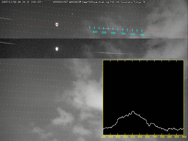Click the cyan 800 wavelength label
Screen dimensions: 188x141
click(133, 34)
